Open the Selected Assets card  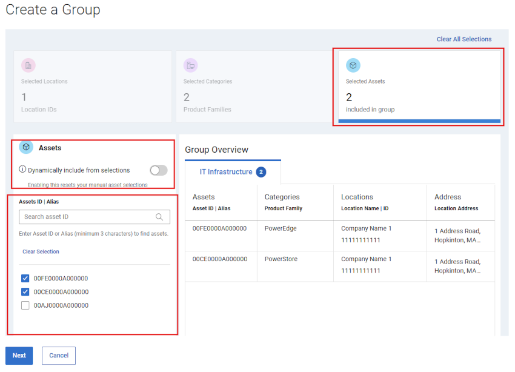pyautogui.click(x=419, y=87)
